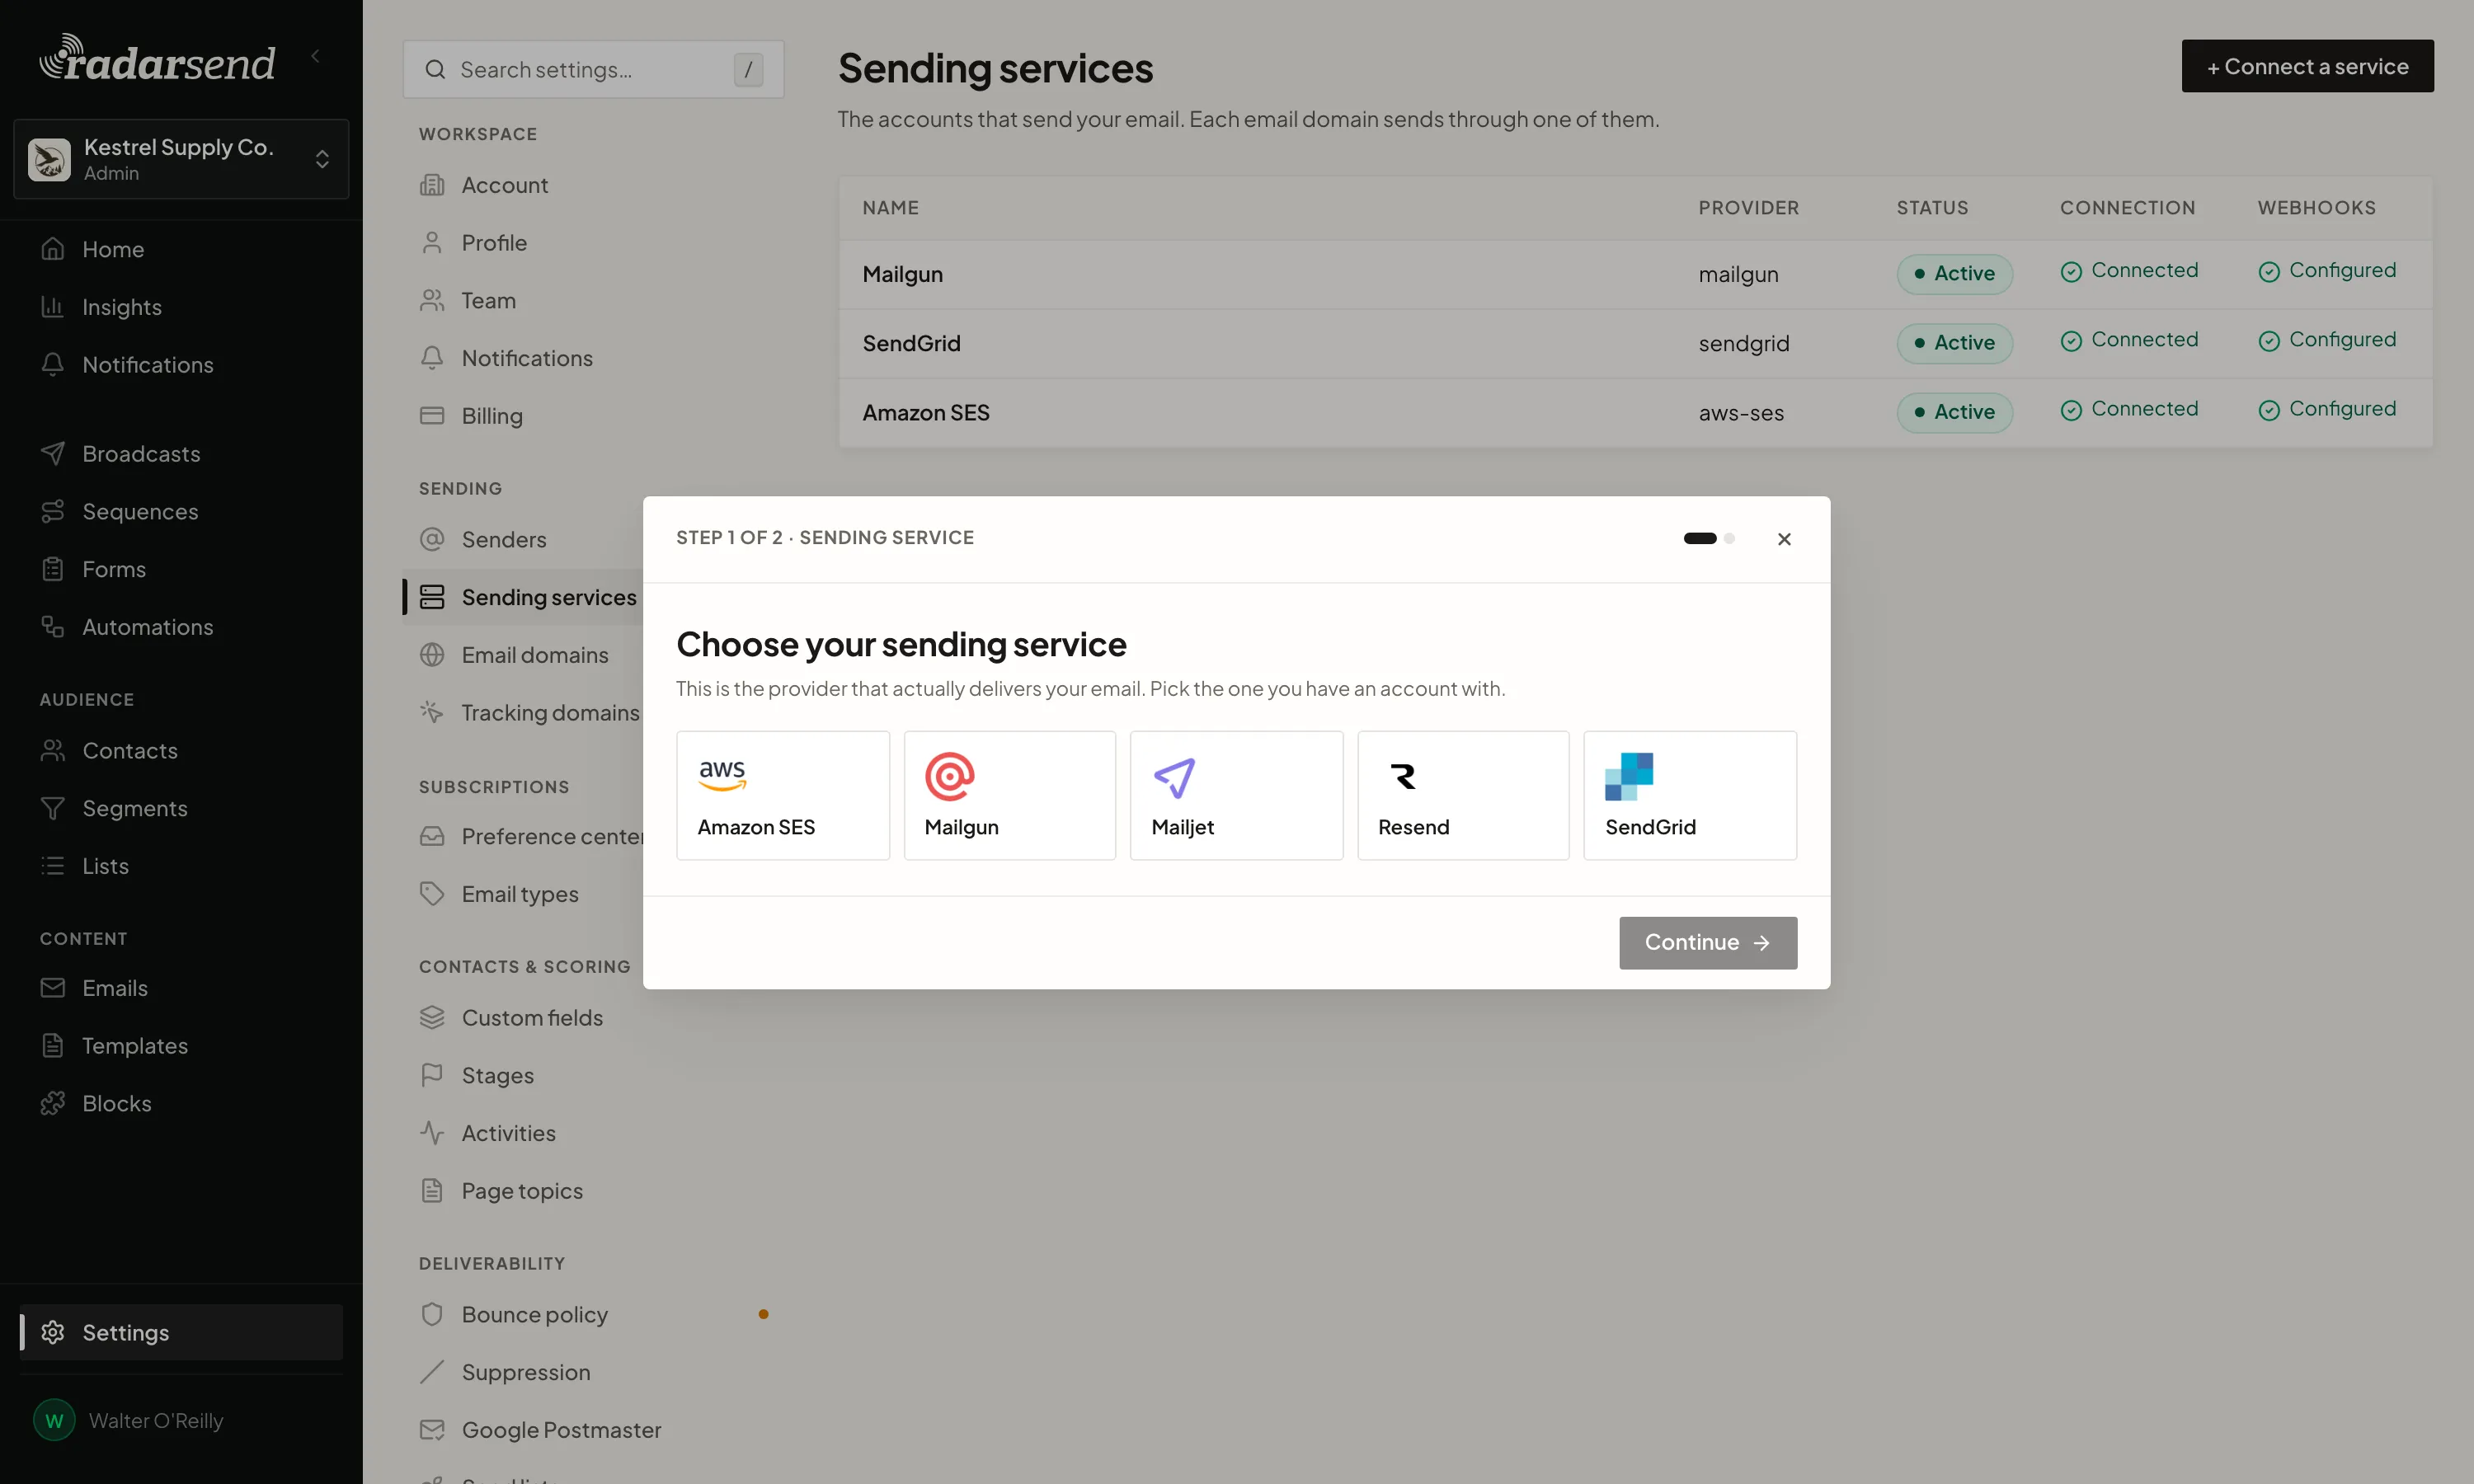
Task: Open Email domains settings
Action: point(523,655)
